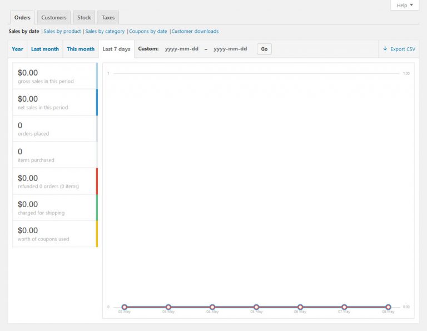Export the report as CSV
Image resolution: width=427 pixels, height=331 pixels.
(399, 49)
